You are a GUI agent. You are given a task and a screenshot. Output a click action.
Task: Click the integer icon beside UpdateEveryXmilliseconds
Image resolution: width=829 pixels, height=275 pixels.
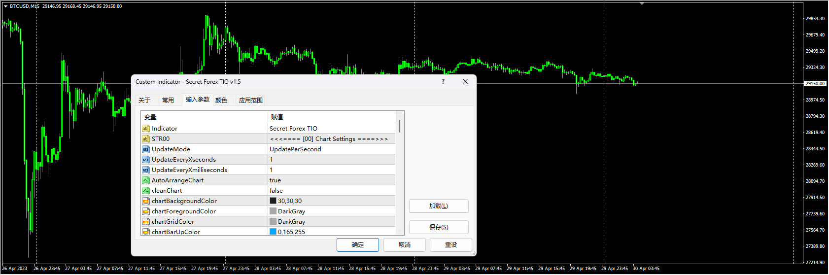click(145, 170)
